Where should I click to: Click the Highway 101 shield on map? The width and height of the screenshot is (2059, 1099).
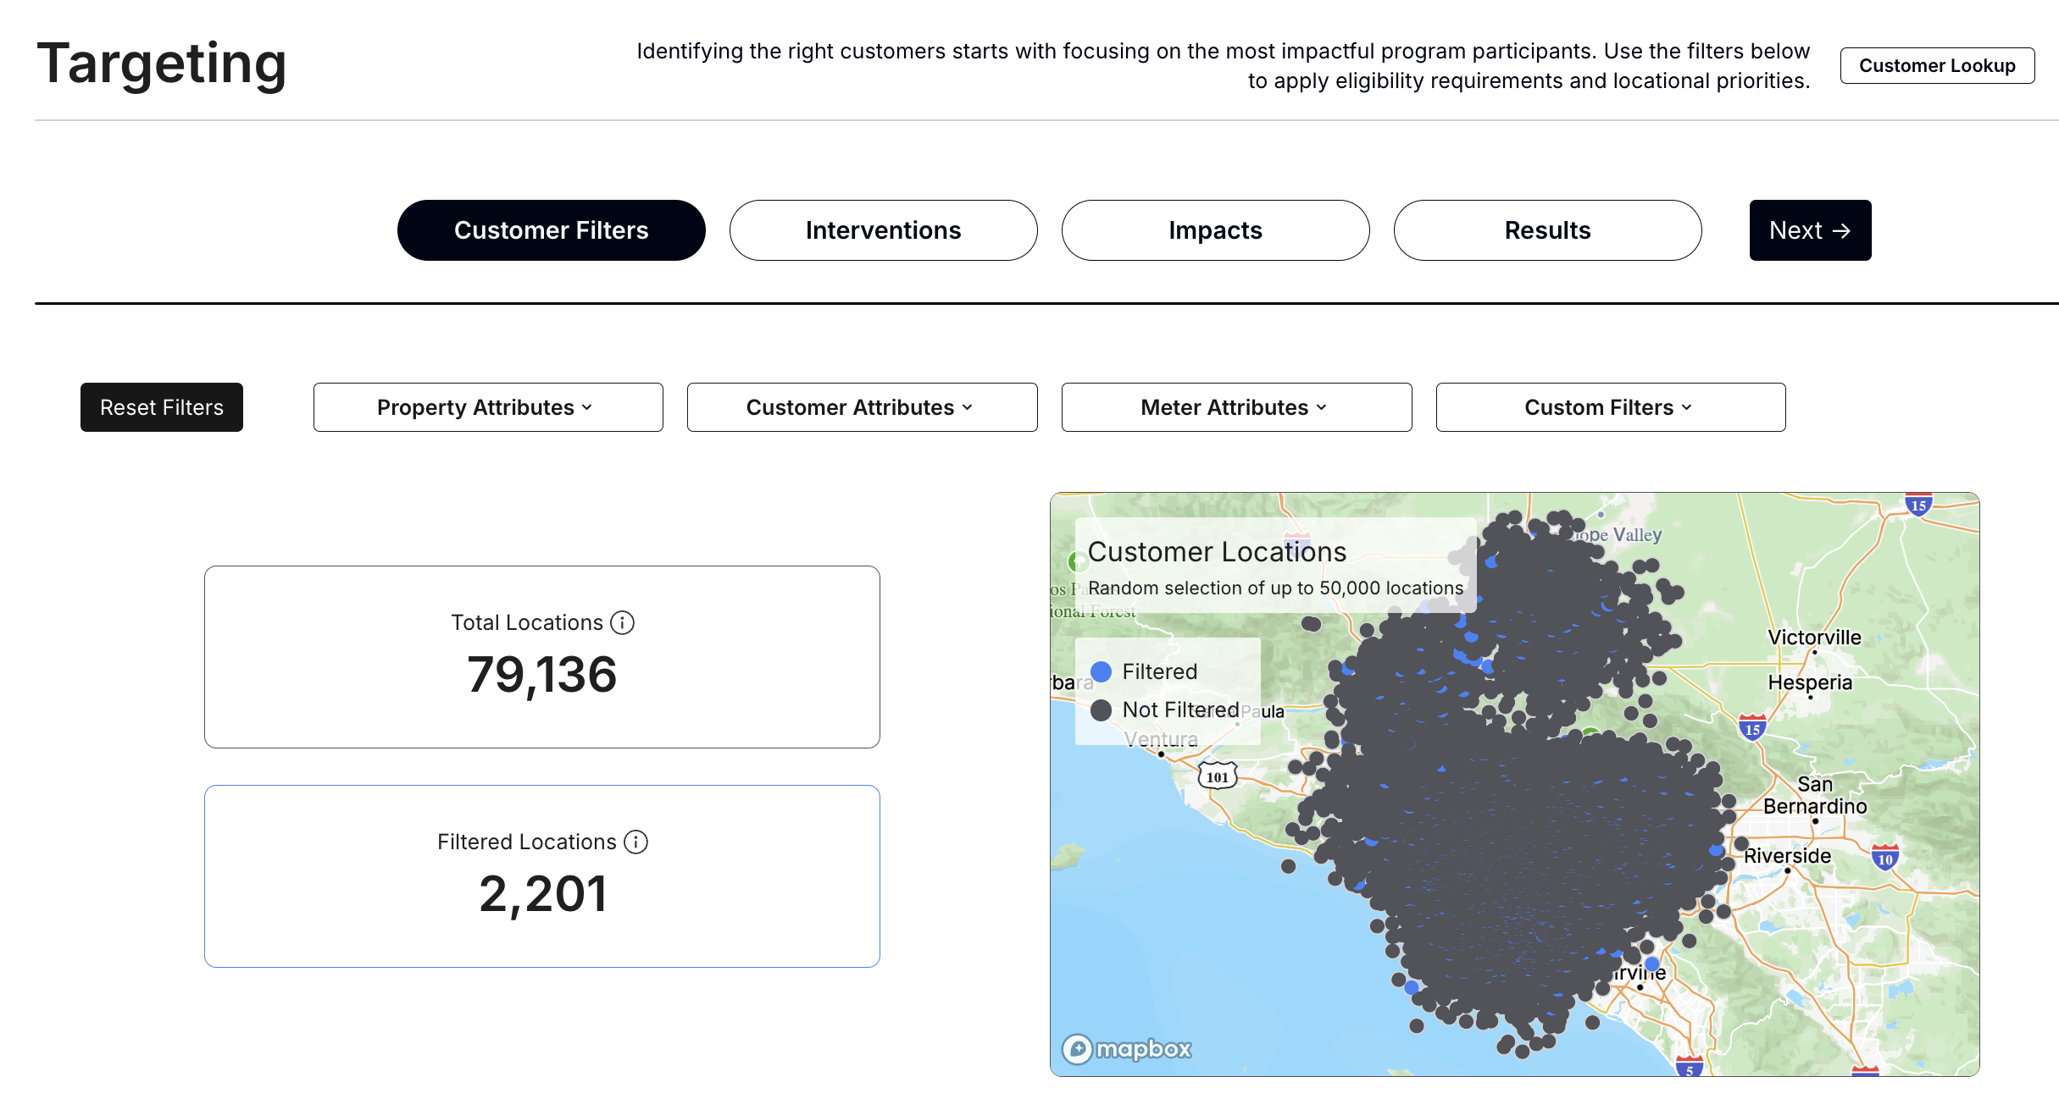click(1217, 776)
